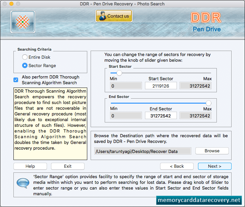The image size is (245, 207).
Task: Open the Help button
Action: 30,166
